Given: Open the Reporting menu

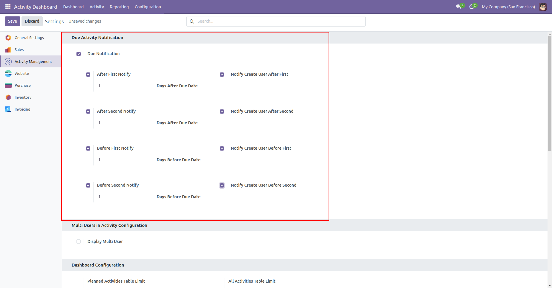Looking at the screenshot, I should point(119,7).
